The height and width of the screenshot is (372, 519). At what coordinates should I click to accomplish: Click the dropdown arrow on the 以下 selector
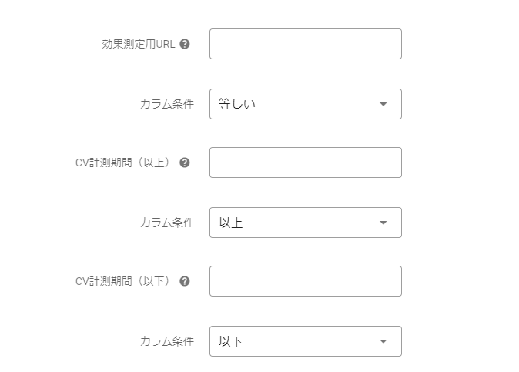tap(383, 342)
